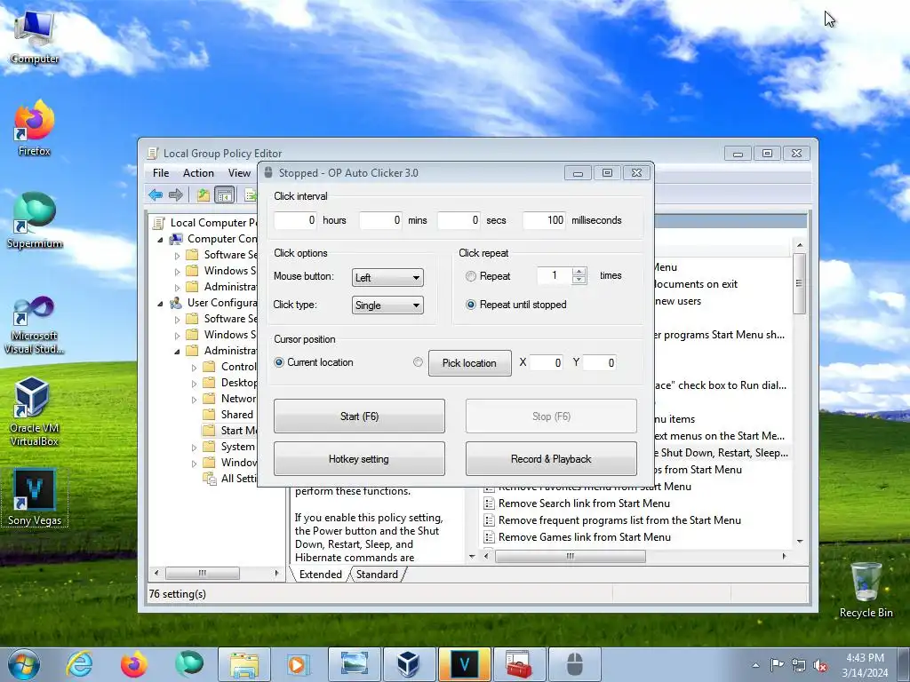Open Record & Playback
Viewport: 910px width, 682px height.
tap(551, 459)
